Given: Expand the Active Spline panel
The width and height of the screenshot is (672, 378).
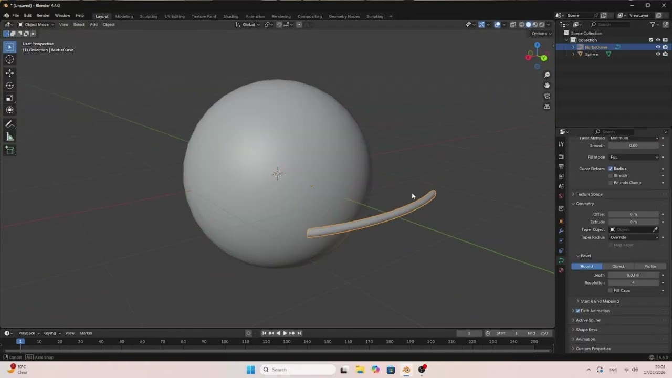Looking at the screenshot, I should 588,320.
